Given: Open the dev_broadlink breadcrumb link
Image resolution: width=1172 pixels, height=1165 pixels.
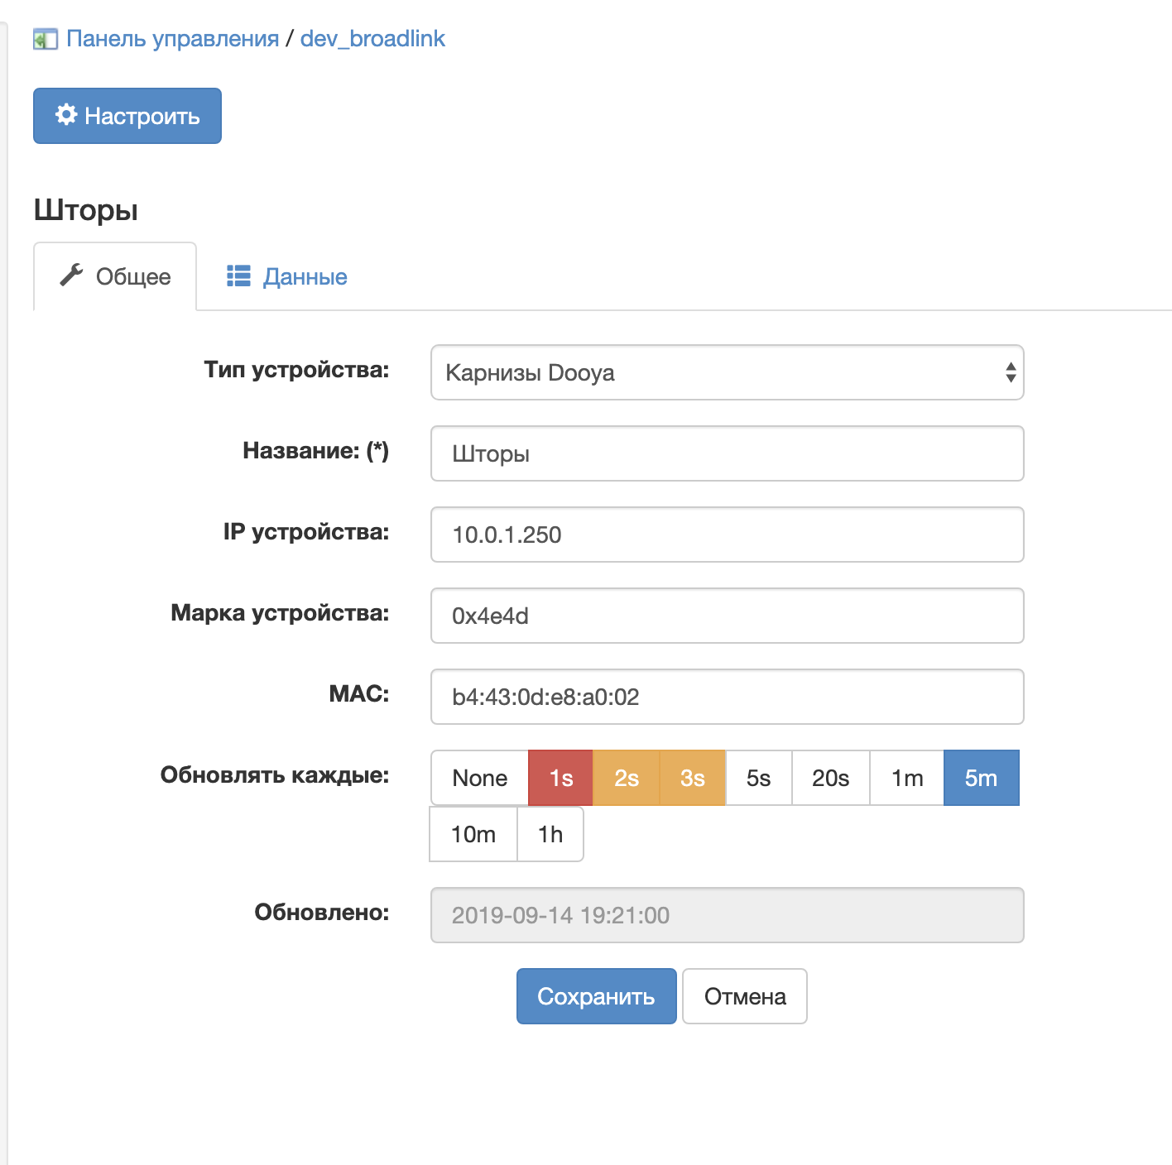Looking at the screenshot, I should (372, 38).
